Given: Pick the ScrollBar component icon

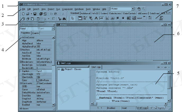Looking at the screenshot, I should point(139,18).
